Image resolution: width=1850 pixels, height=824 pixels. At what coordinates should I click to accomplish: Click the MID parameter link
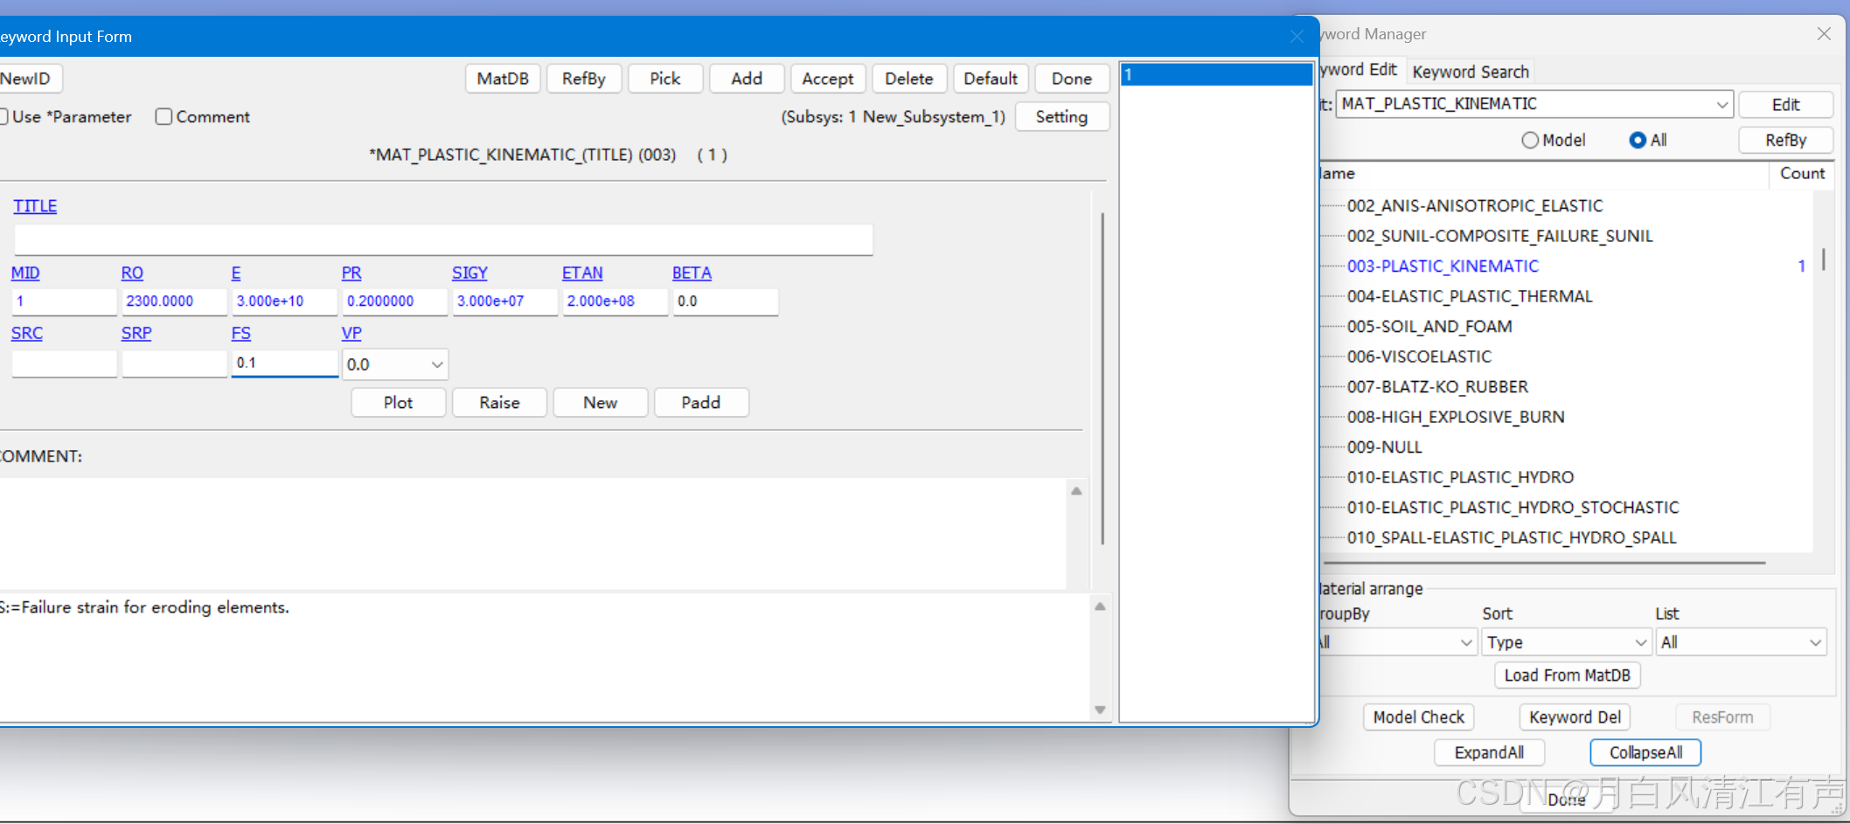point(25,273)
